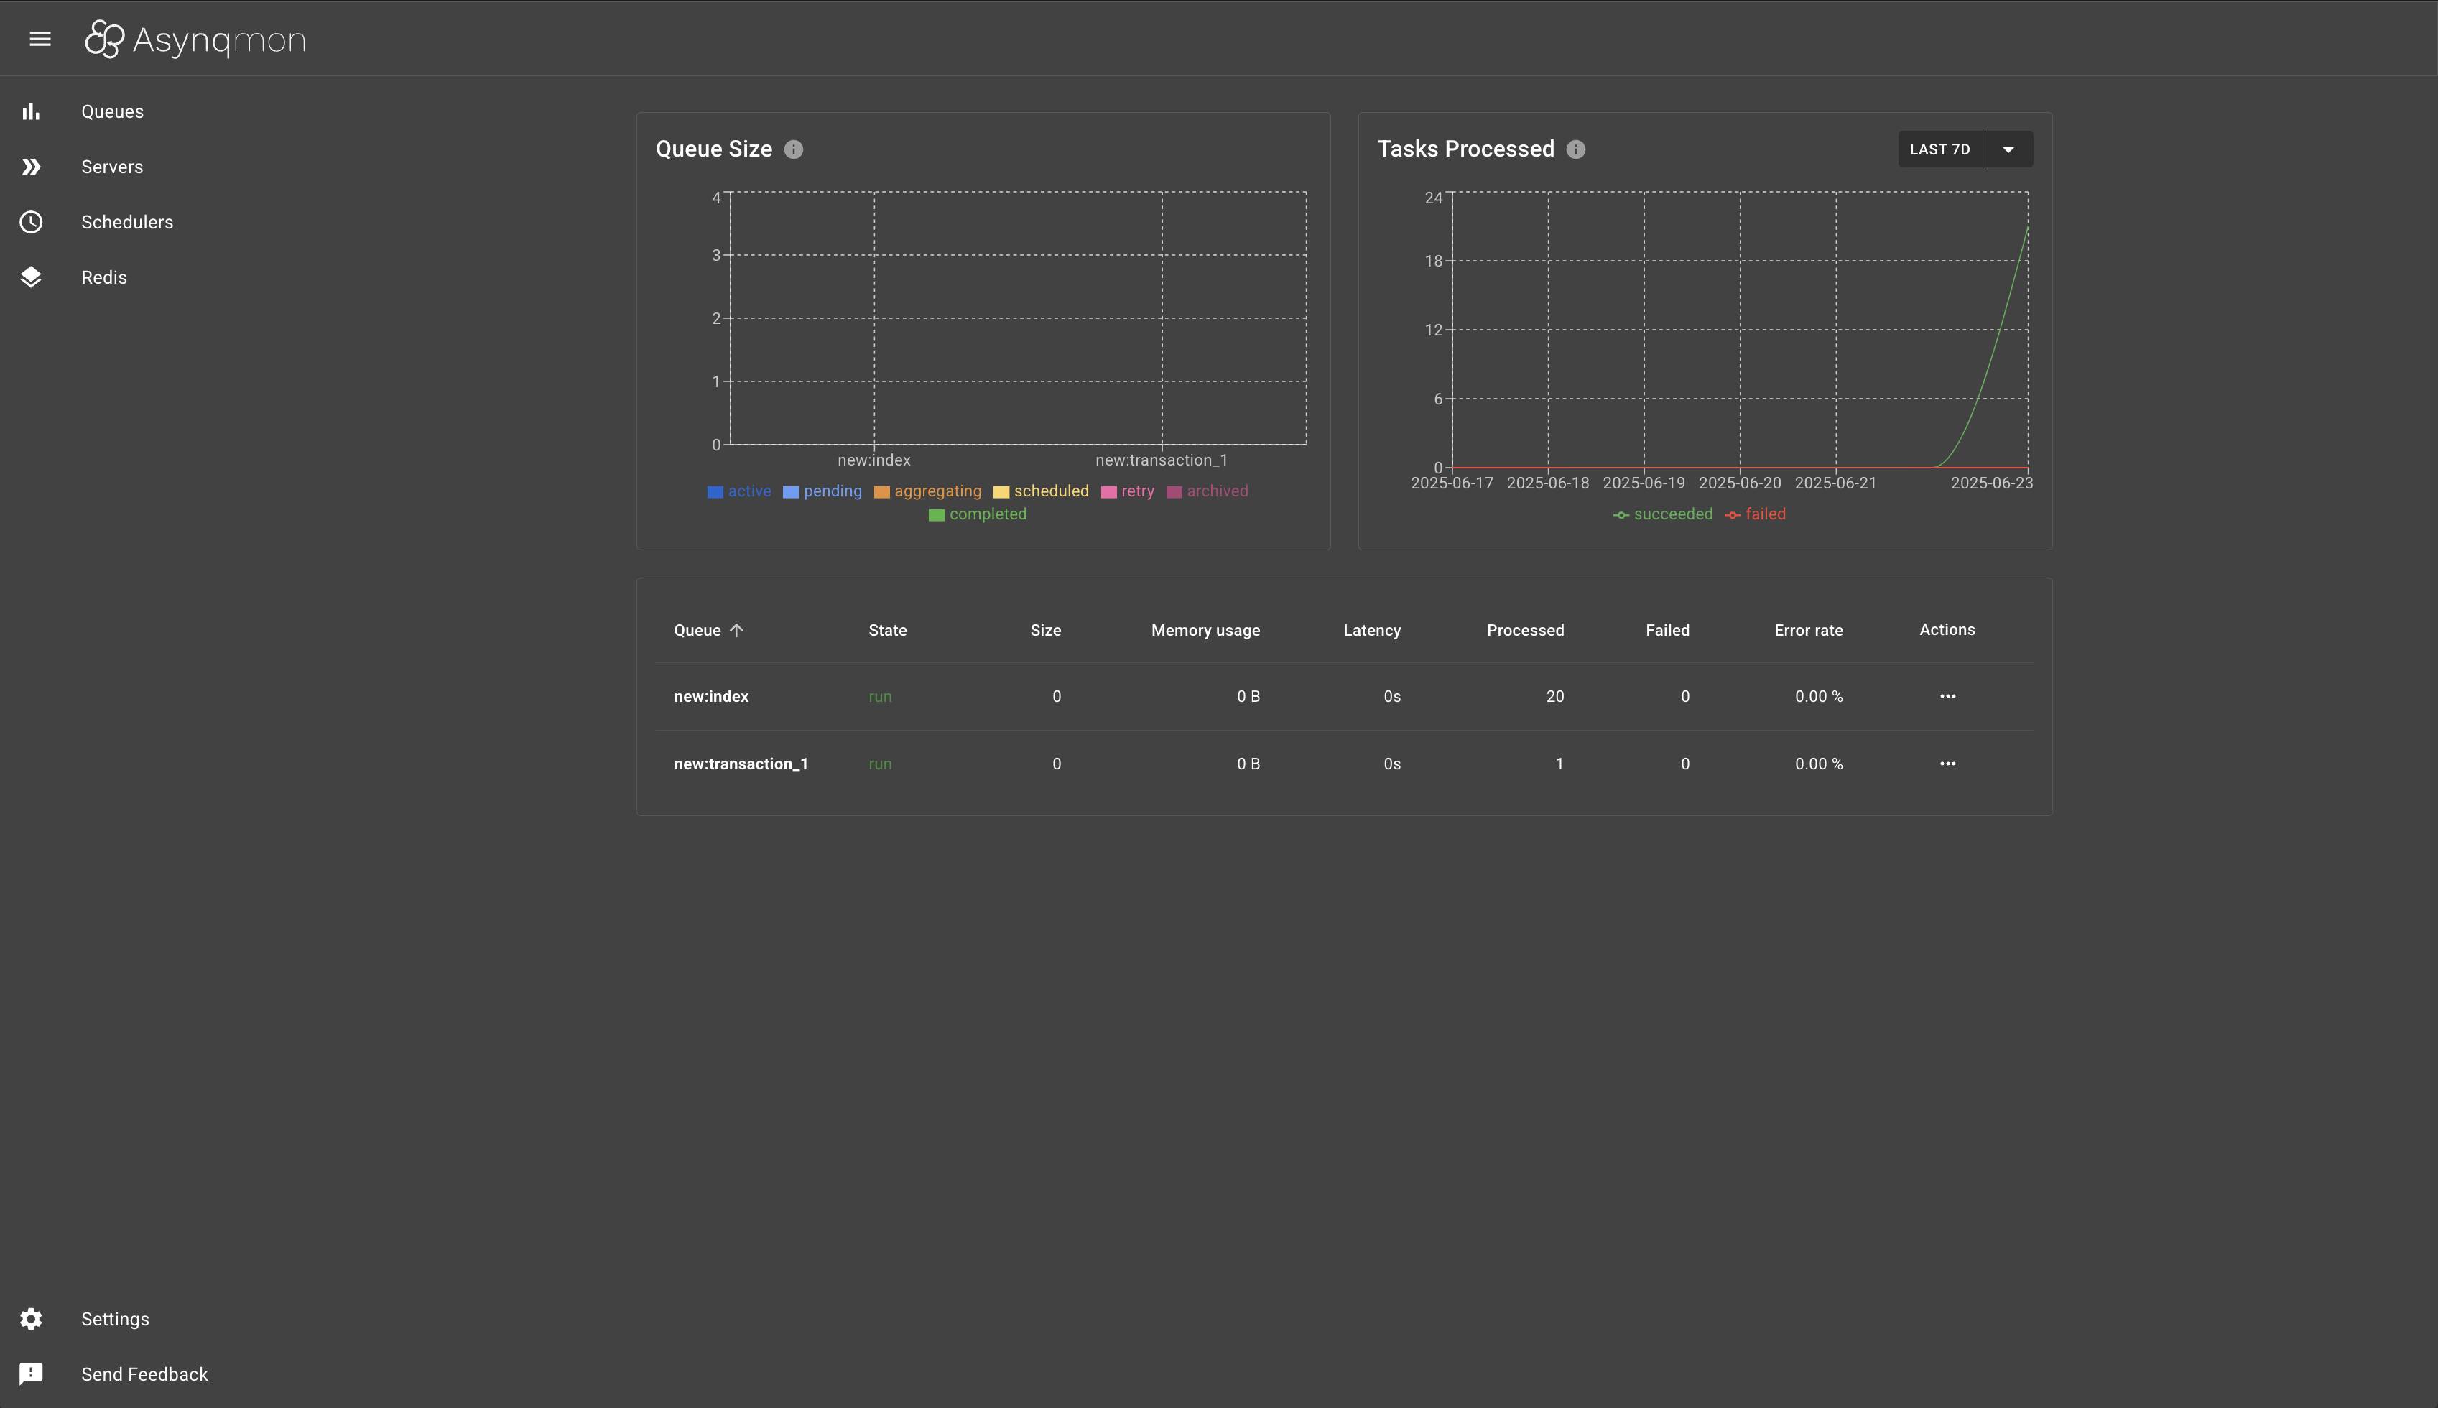Click the Queue Size info icon

pos(794,149)
